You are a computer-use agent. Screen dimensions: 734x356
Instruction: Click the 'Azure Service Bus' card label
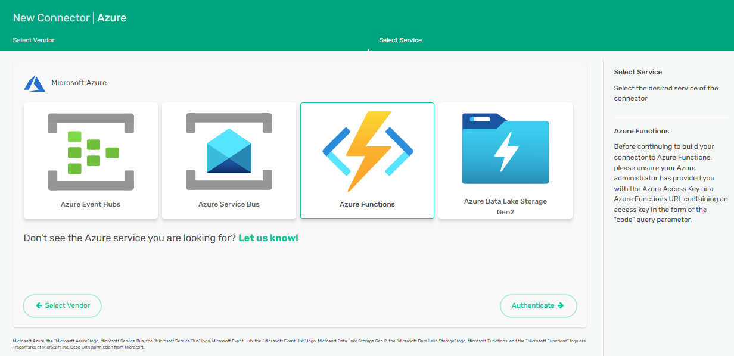(229, 204)
